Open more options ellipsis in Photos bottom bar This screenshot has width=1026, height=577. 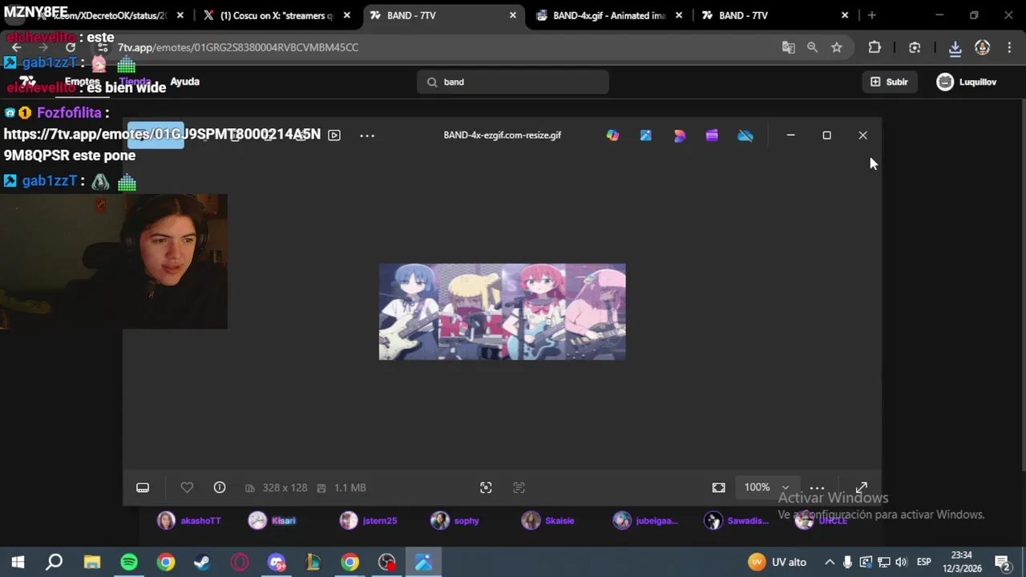tap(817, 487)
